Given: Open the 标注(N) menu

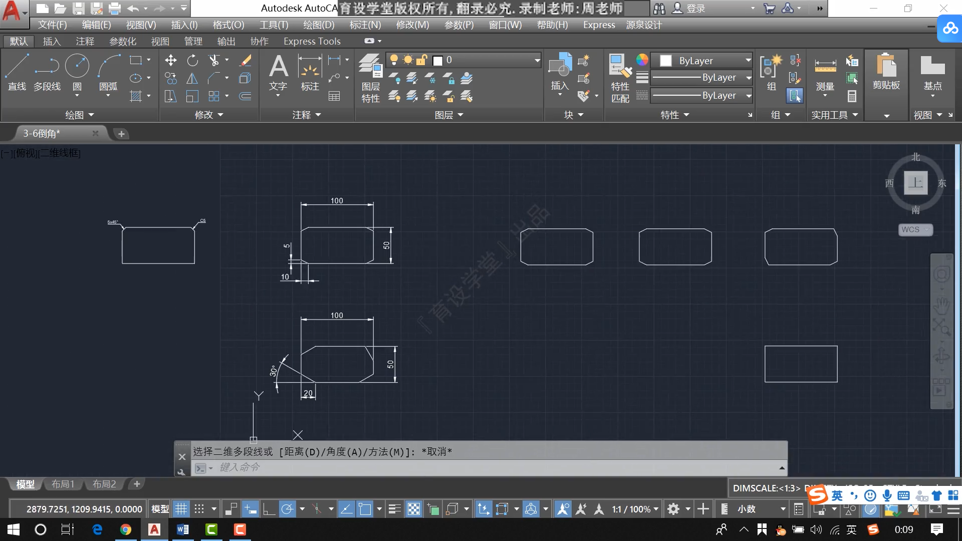Looking at the screenshot, I should click(365, 25).
